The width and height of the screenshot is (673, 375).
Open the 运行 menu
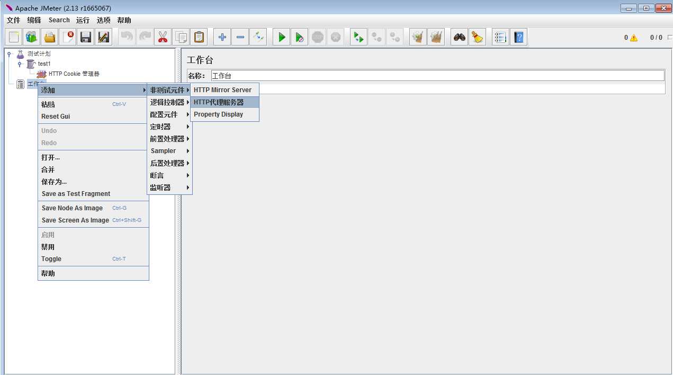pyautogui.click(x=83, y=20)
